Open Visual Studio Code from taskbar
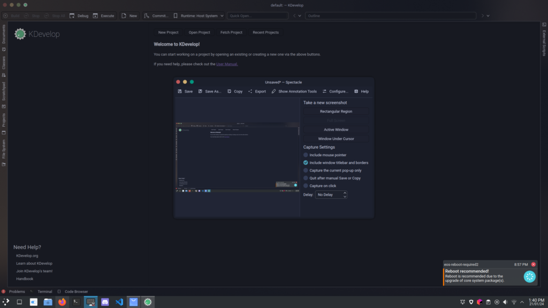This screenshot has height=308, width=548. 119,302
